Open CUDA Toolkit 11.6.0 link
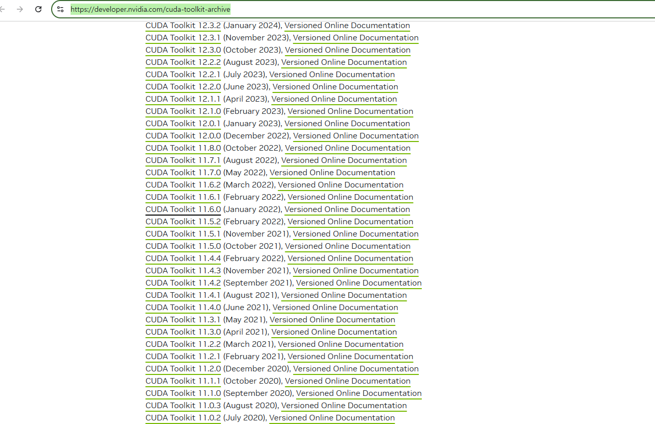 pyautogui.click(x=183, y=209)
